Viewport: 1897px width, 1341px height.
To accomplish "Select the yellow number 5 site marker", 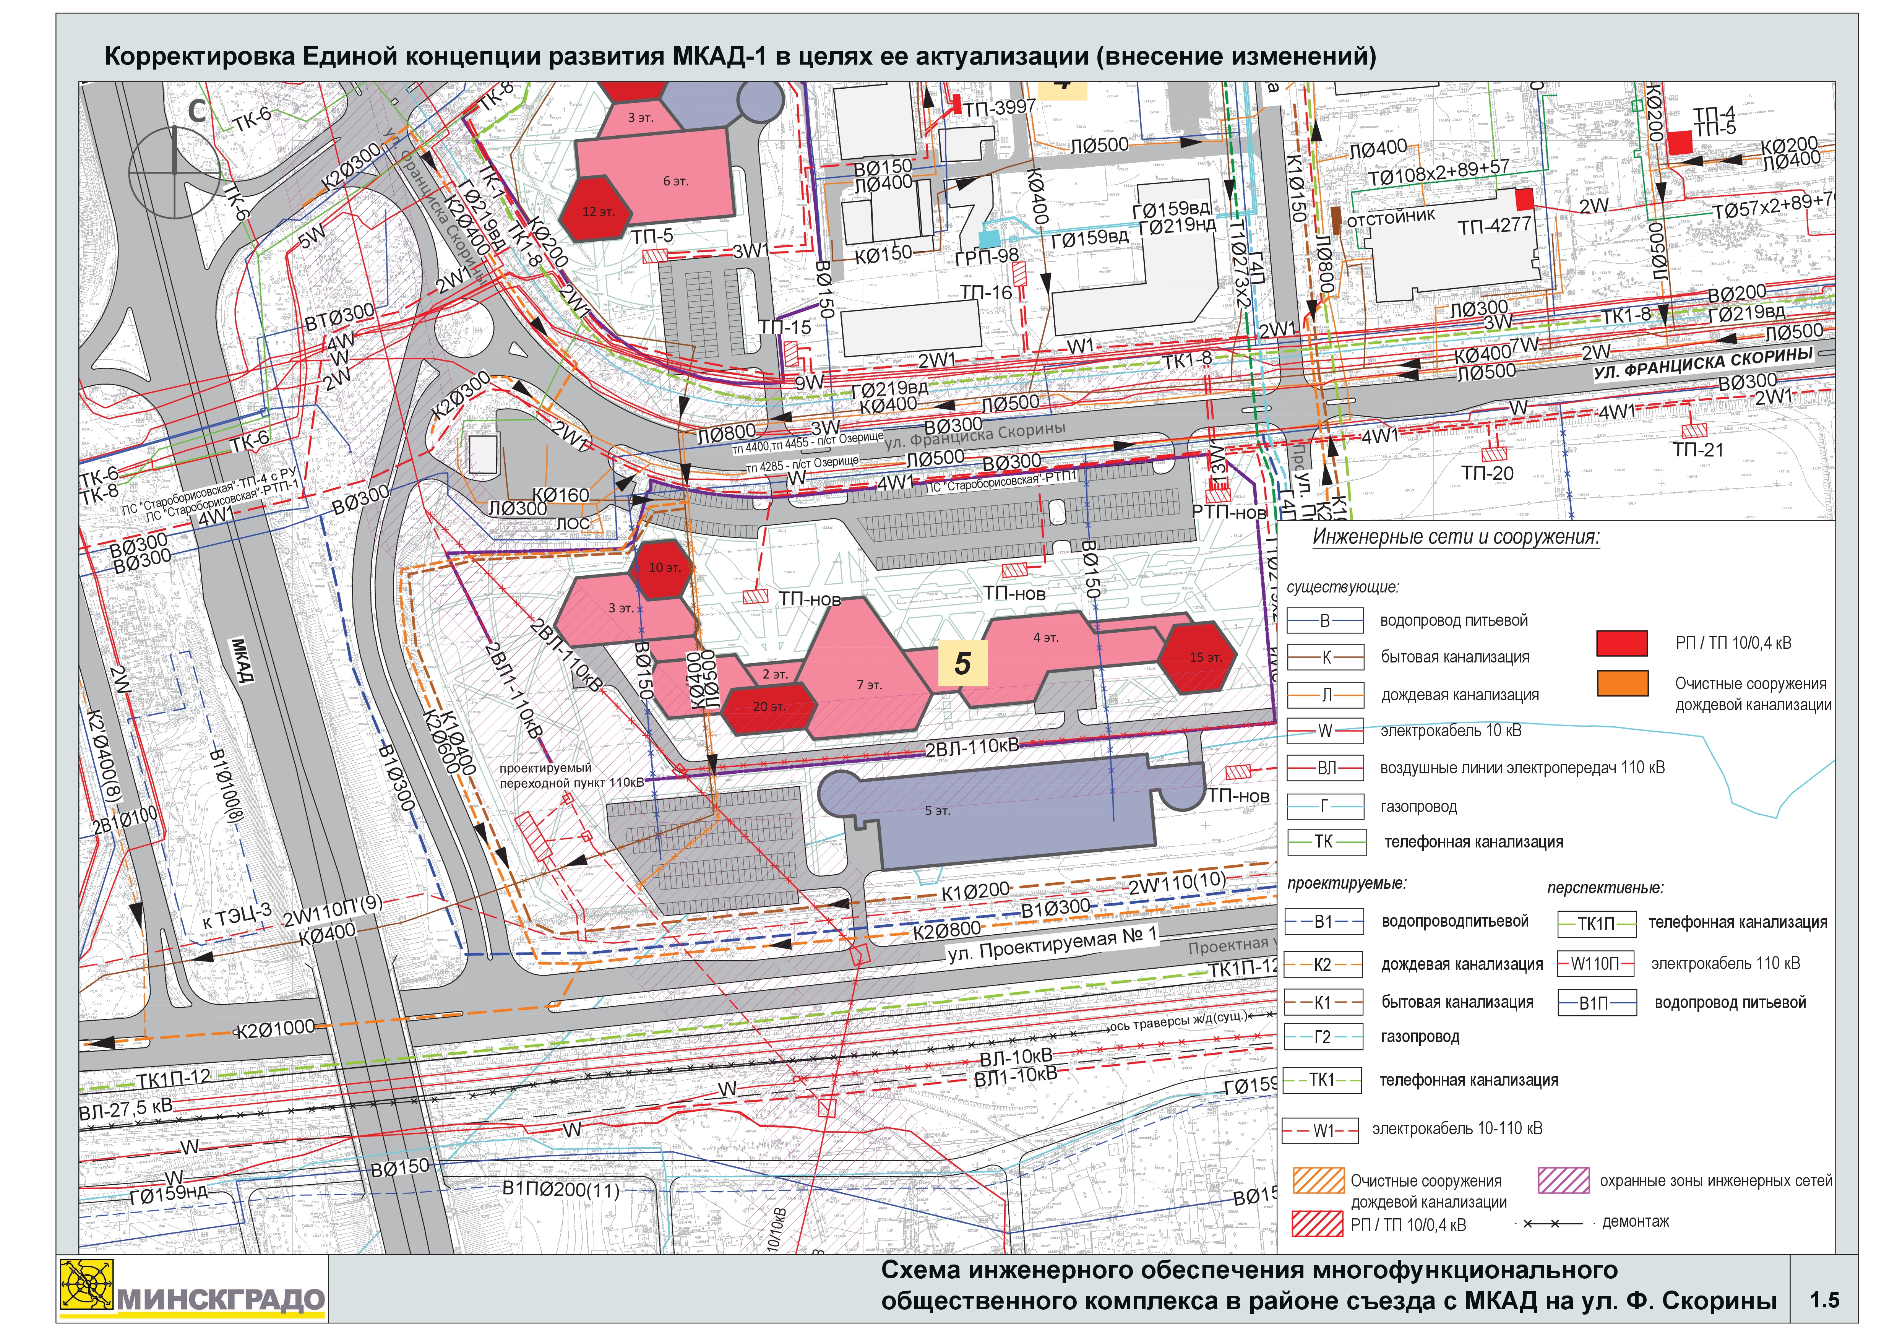I will 962,664.
